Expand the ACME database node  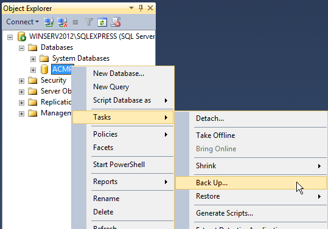33,70
